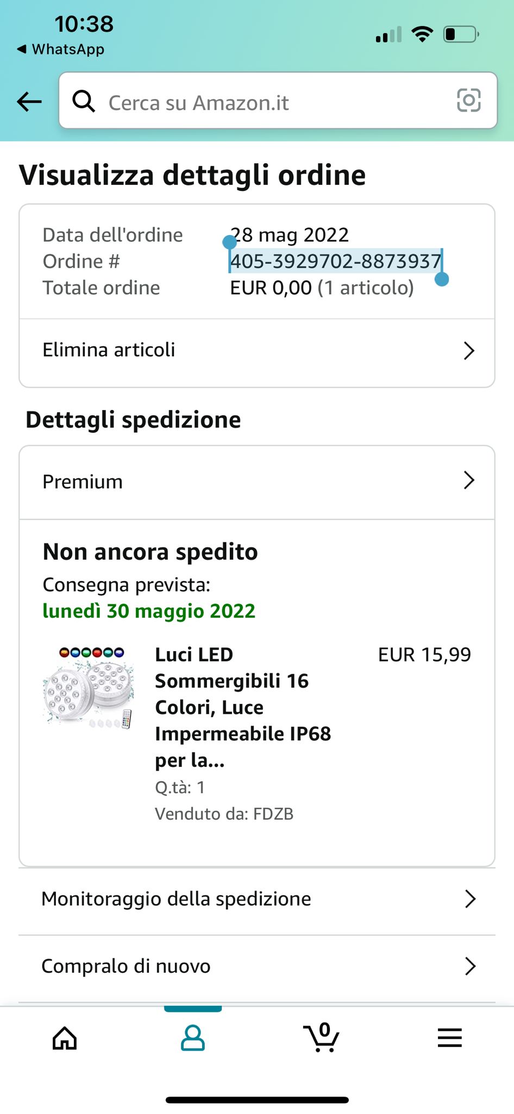Tap Compralo di nuovo
Image resolution: width=514 pixels, height=1114 pixels.
coord(126,966)
